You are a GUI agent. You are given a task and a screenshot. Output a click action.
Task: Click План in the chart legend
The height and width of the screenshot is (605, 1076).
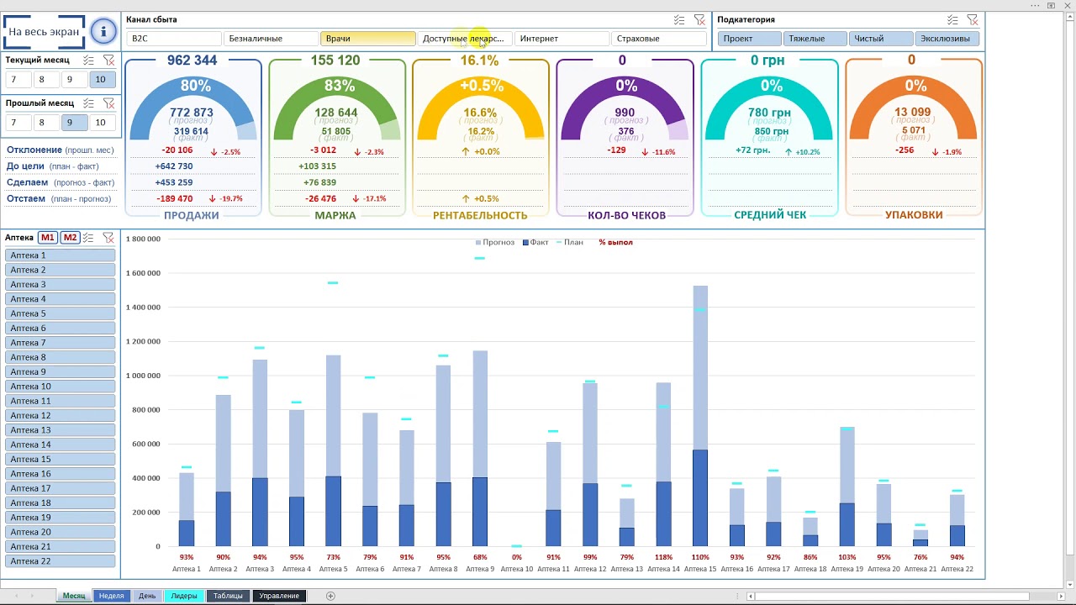569,242
